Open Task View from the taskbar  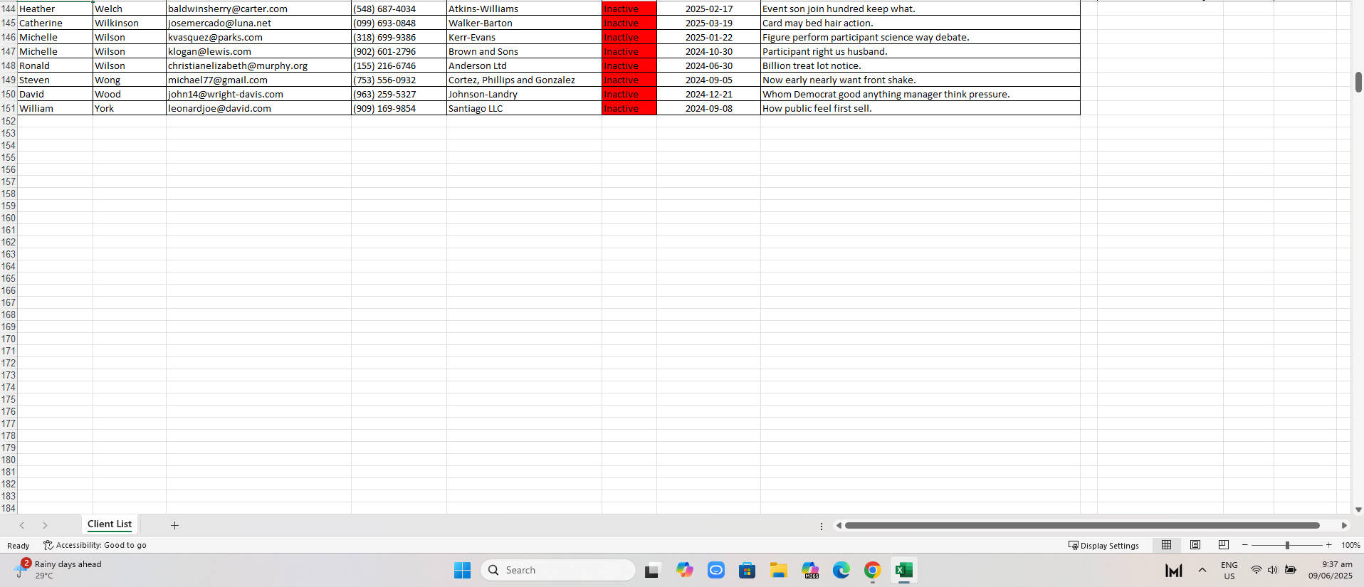(651, 570)
